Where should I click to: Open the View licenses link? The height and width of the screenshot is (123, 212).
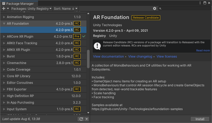(x=167, y=56)
